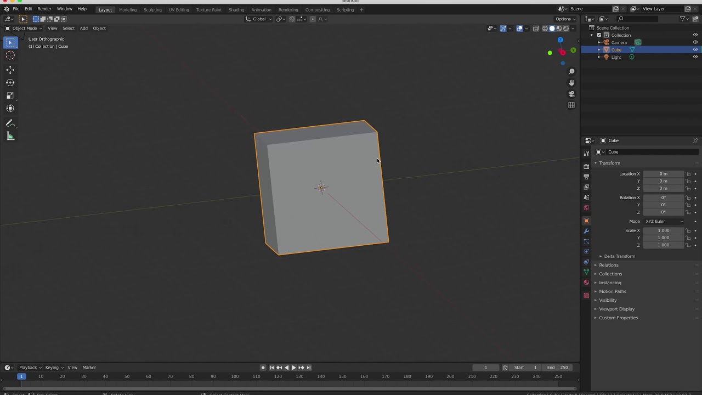Toggle the Location X lock icon
Viewport: 702px width, 395px height.
pyautogui.click(x=688, y=174)
